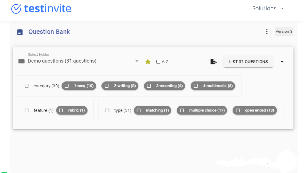Expand the arrow next to List 31 Questions

point(282,62)
